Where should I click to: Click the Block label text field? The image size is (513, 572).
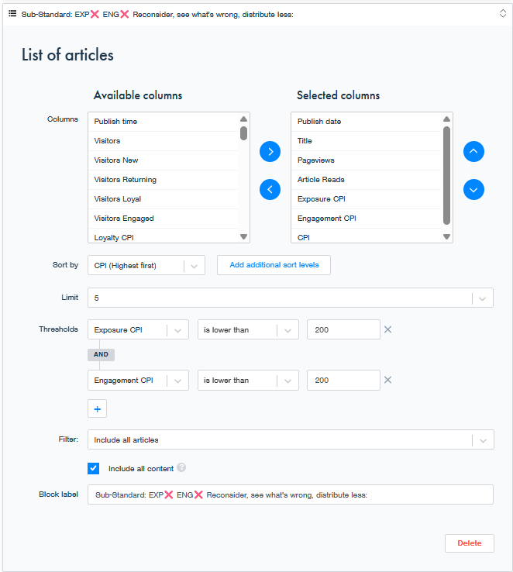[291, 494]
